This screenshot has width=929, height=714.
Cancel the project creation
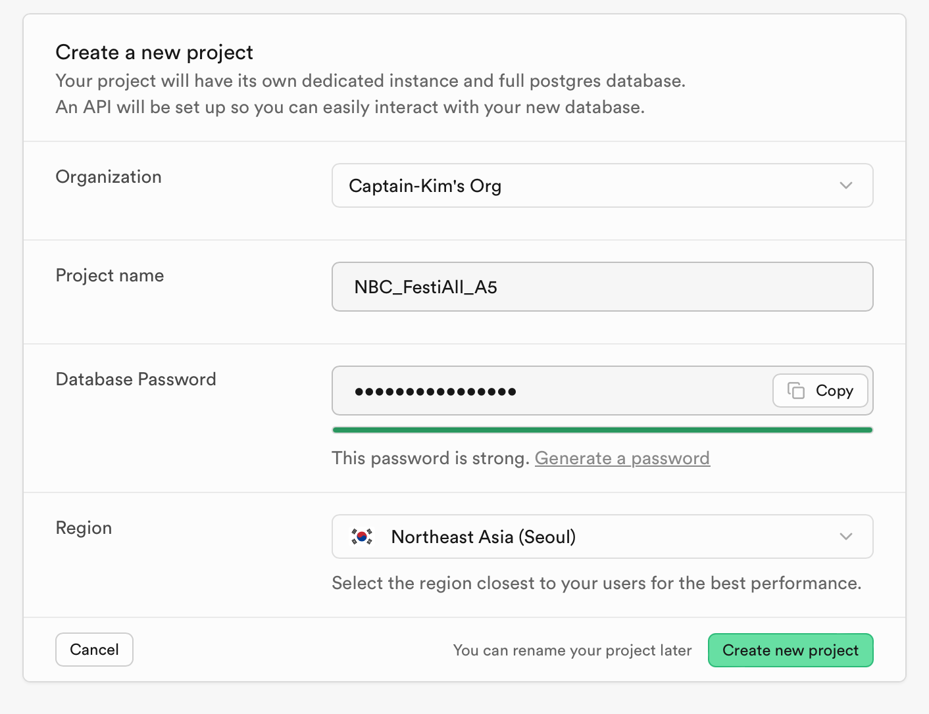click(94, 650)
